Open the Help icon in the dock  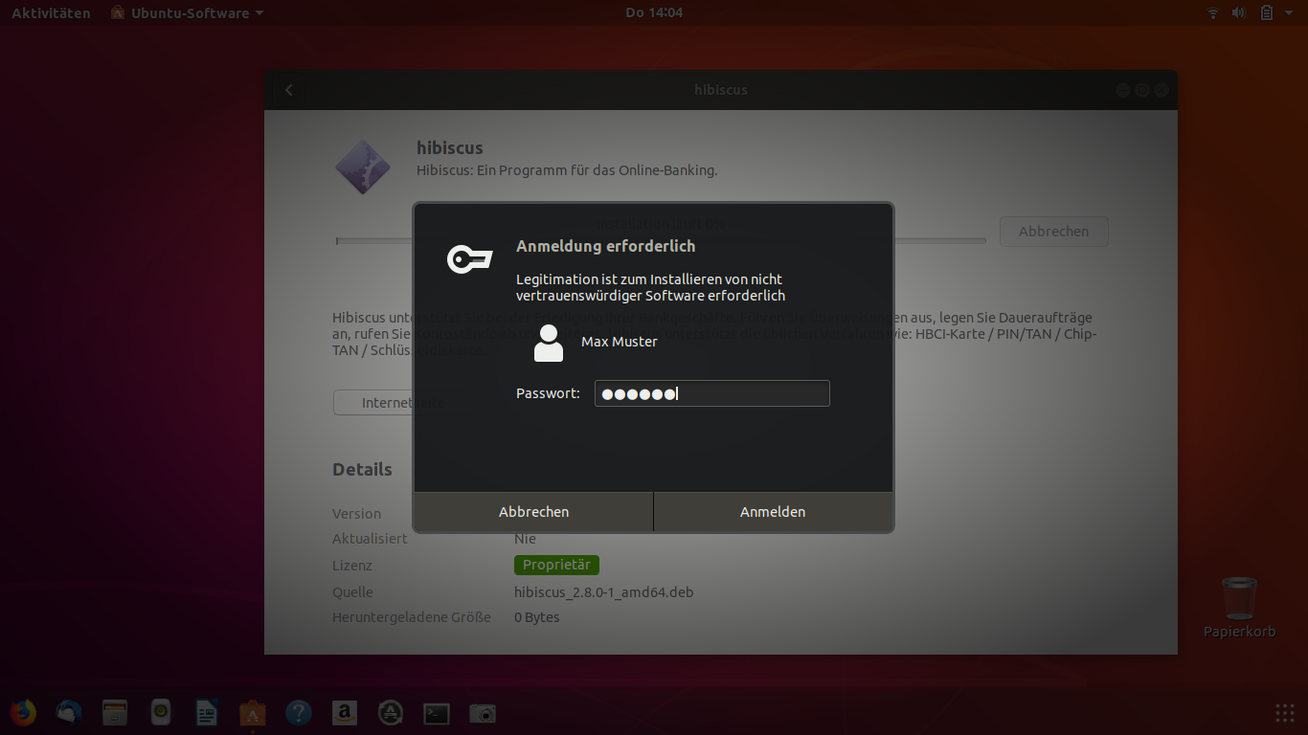point(299,713)
